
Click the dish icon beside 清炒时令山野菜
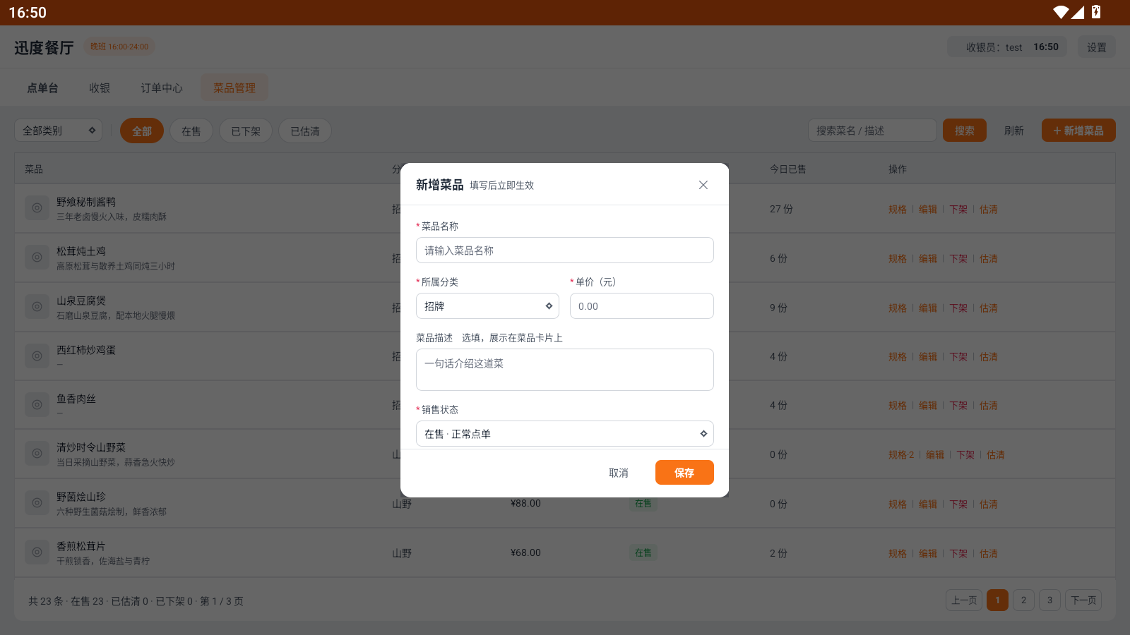tap(37, 454)
